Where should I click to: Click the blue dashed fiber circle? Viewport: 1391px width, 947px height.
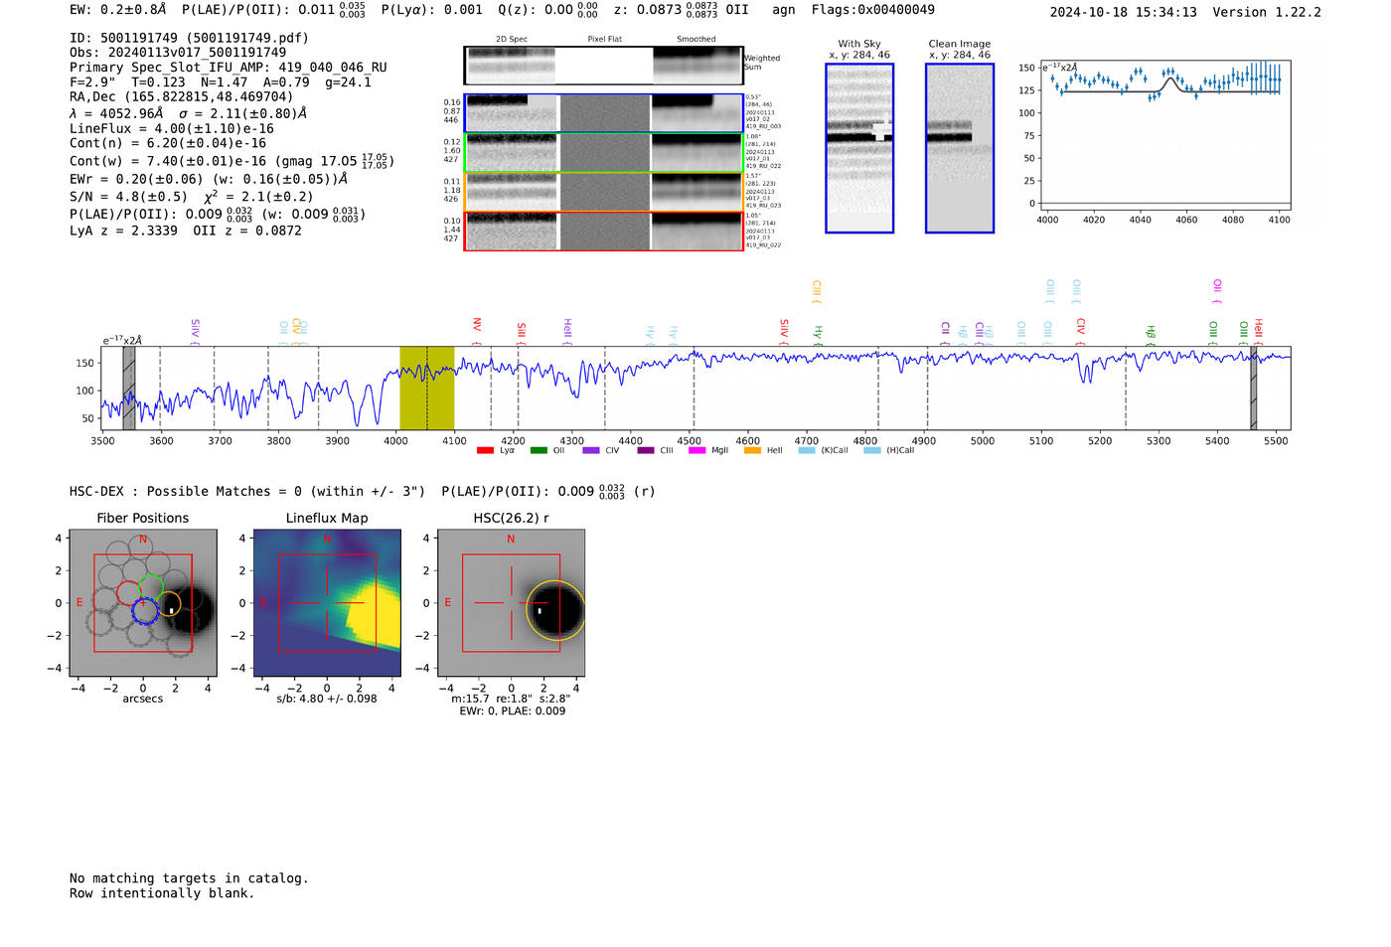[x=145, y=611]
